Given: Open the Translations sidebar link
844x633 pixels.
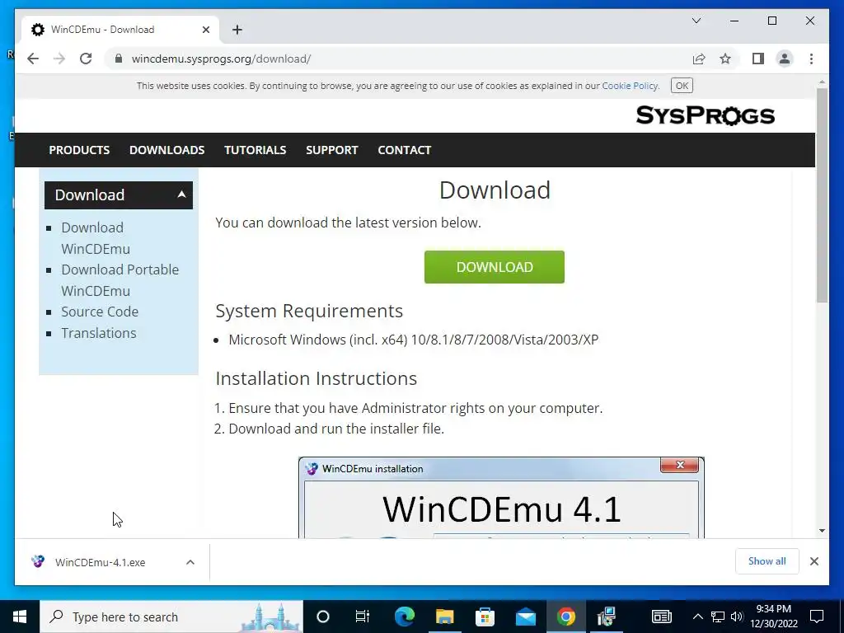Looking at the screenshot, I should point(99,333).
